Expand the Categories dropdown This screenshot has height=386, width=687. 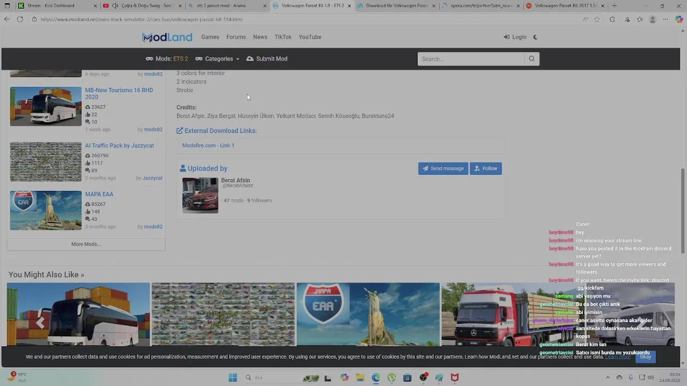[x=217, y=59]
